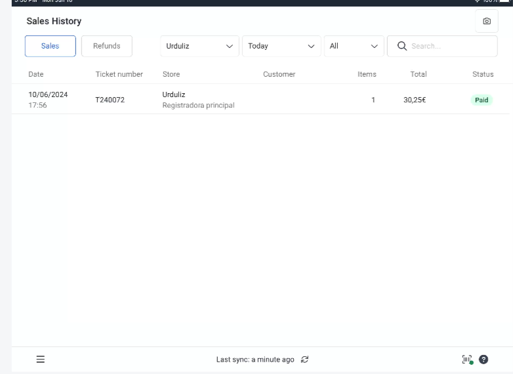Click the Urduliz store cell in row
The image size is (513, 374).
174,94
